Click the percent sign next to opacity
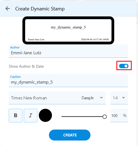Image resolution: width=138 pixels, height=146 pixels. click(125, 116)
